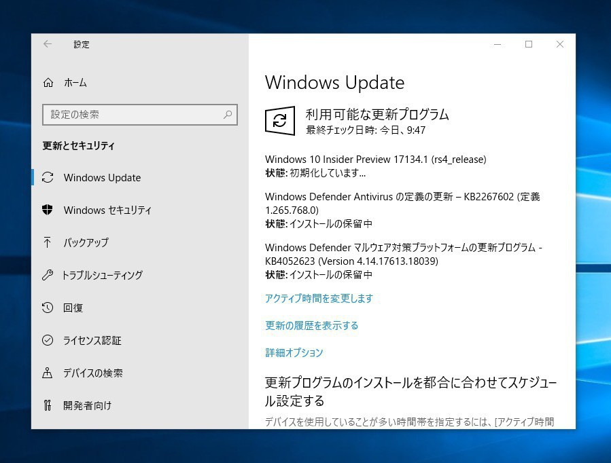Click the Windows Update sync icon in sidebar
This screenshot has height=463, width=611.
[48, 177]
